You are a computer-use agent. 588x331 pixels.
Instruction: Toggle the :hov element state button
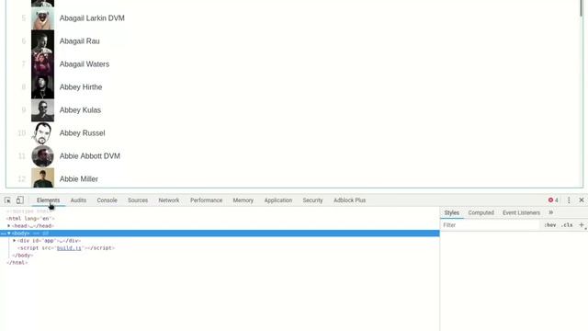550,225
